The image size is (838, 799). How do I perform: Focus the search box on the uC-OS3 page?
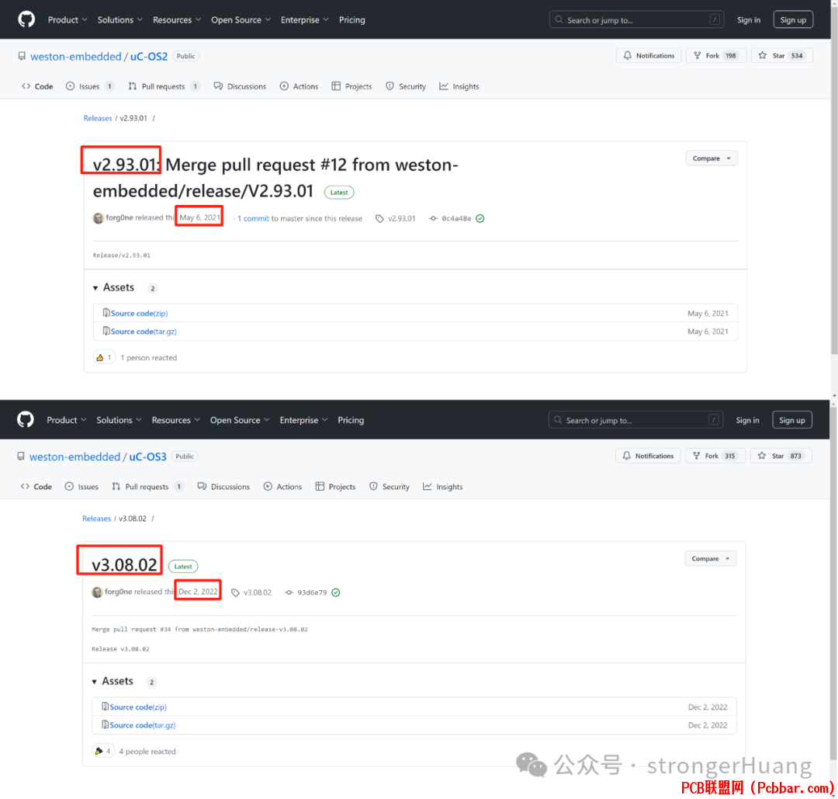(x=635, y=420)
